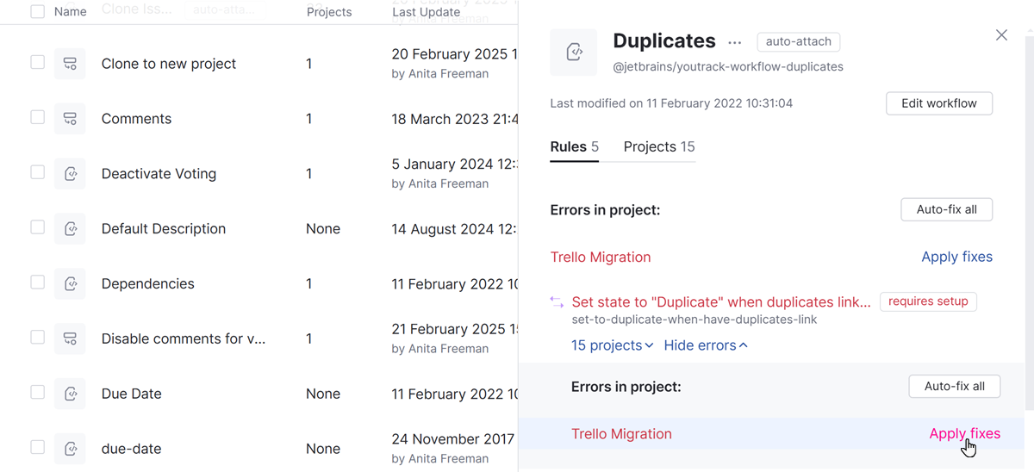Click the Clone to new project workflow icon
Screen dimensions: 1034x472
[70, 64]
